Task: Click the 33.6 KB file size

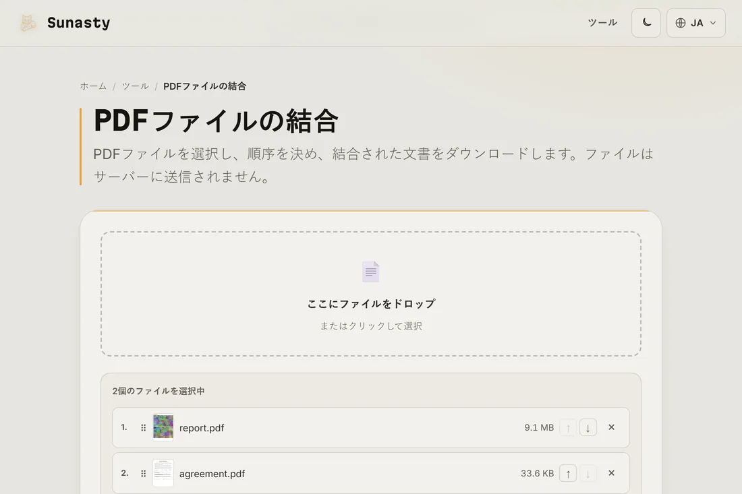Action: (537, 473)
